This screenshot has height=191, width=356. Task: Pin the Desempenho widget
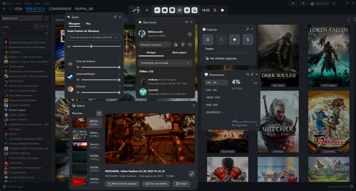[252, 74]
